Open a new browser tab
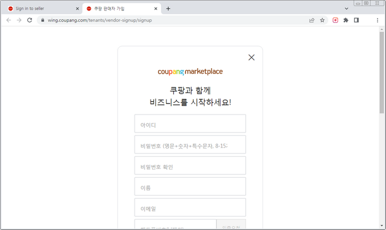Viewport: 386px width, 230px height. pyautogui.click(x=168, y=9)
